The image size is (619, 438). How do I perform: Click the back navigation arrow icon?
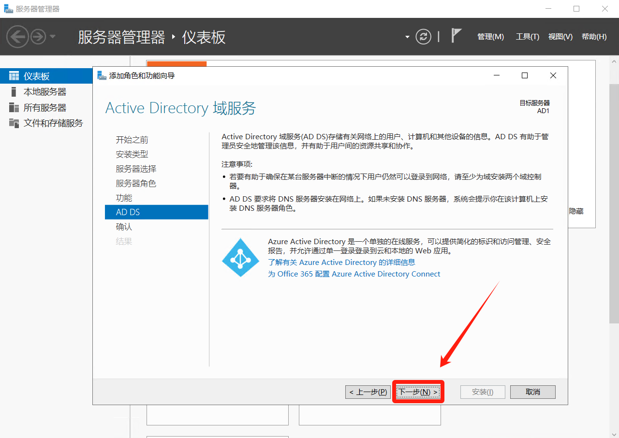pos(17,37)
